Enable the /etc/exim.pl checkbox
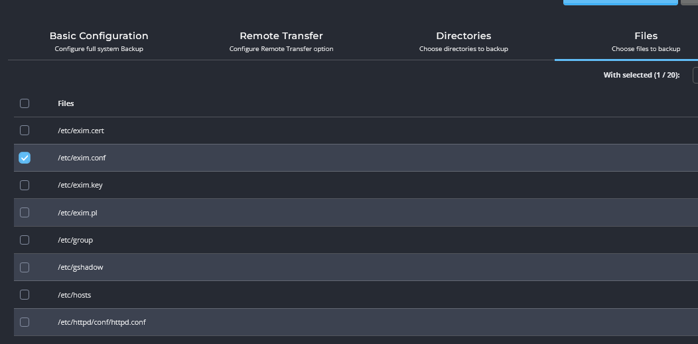Viewport: 698px width, 344px height. 25,213
